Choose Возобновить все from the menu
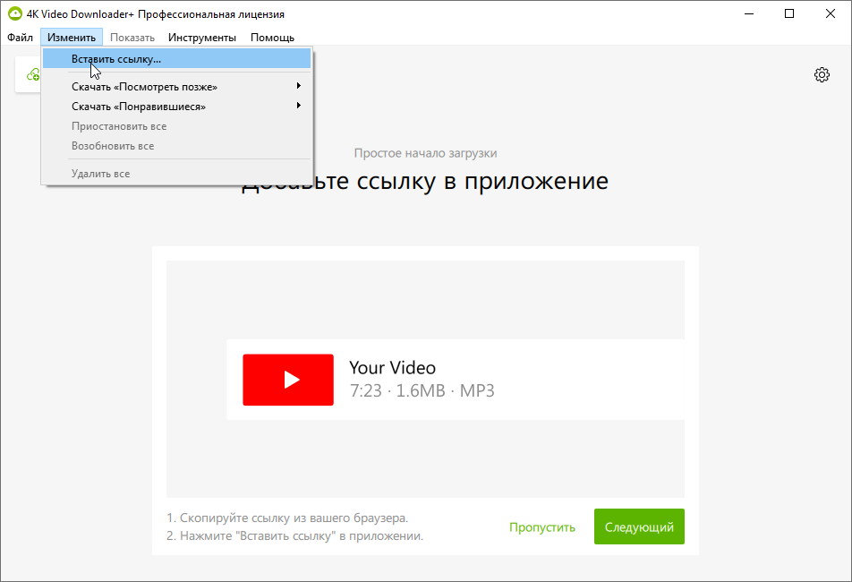Viewport: 852px width, 582px height. click(x=113, y=146)
